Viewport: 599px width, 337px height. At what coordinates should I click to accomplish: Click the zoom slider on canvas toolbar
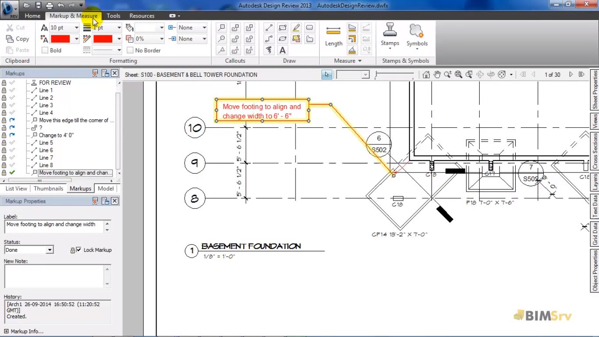point(394,75)
